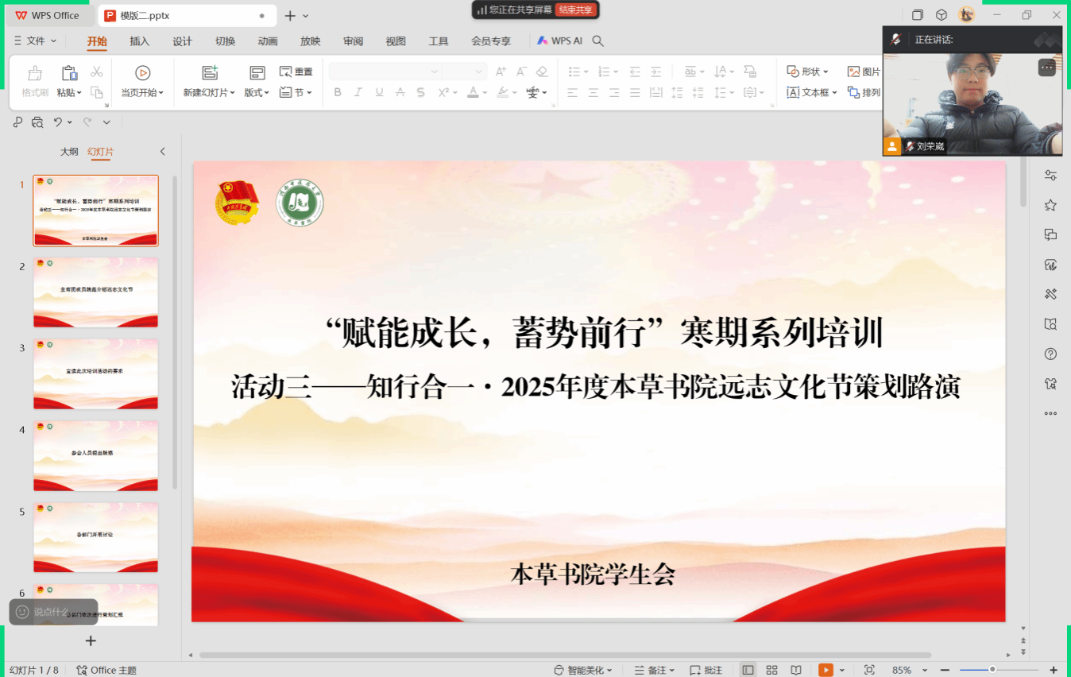Viewport: 1071px width, 677px height.
Task: Switch to slide sorter grid view
Action: (x=771, y=670)
